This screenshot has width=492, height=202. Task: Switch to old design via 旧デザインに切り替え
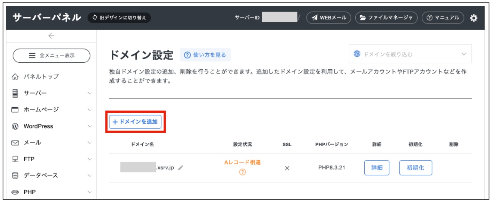coord(119,18)
